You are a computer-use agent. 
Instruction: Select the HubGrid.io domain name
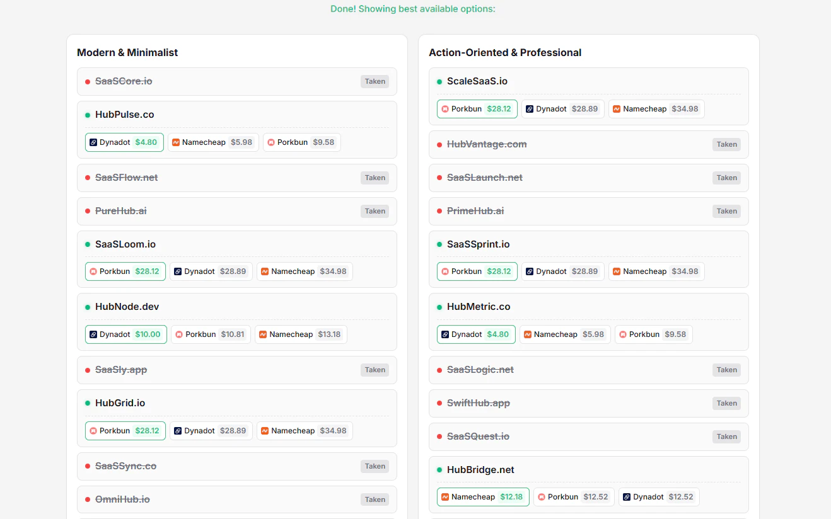pyautogui.click(x=120, y=403)
